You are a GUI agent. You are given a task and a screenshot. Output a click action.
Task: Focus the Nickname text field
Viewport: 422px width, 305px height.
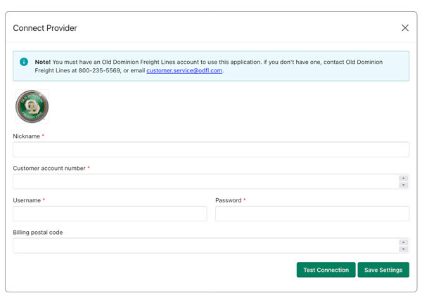(x=210, y=150)
